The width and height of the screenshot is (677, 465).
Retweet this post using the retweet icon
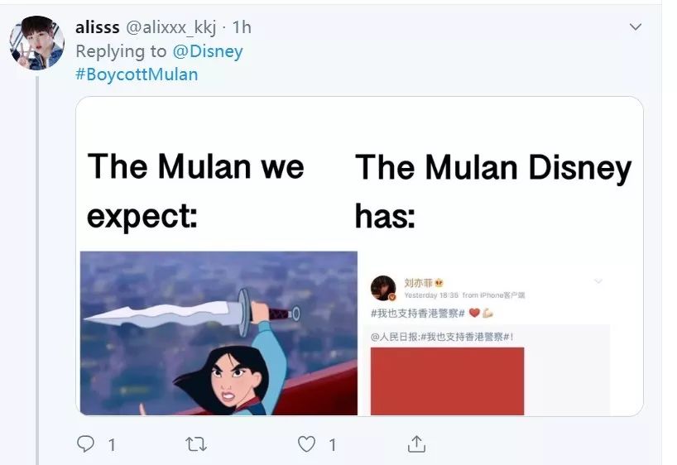click(x=196, y=444)
